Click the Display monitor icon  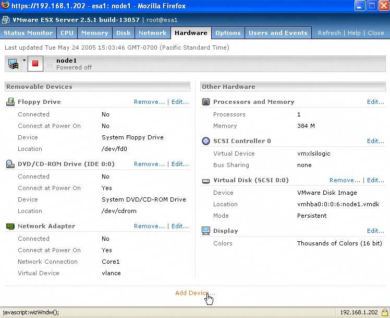click(x=206, y=231)
